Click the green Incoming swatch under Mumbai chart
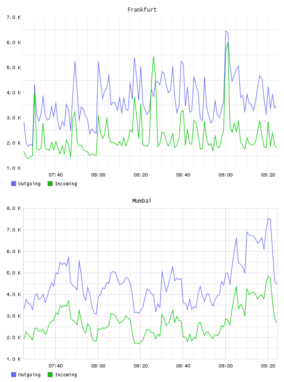The width and height of the screenshot is (284, 382). pos(50,375)
